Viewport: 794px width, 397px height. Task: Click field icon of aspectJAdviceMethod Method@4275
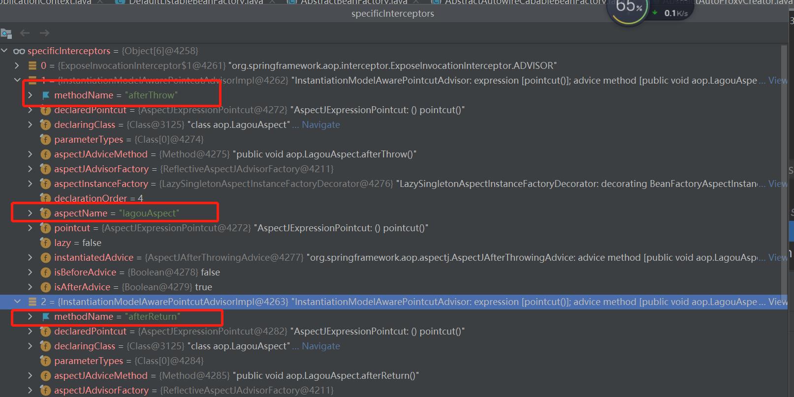pyautogui.click(x=46, y=154)
